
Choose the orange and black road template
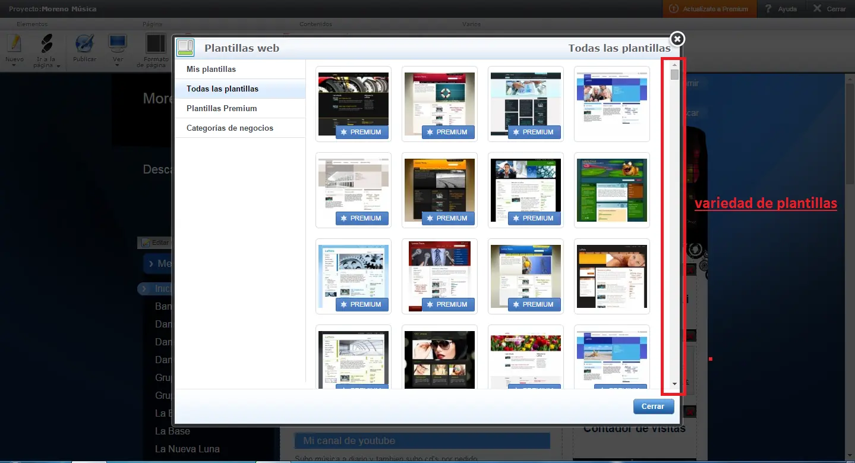(440, 190)
